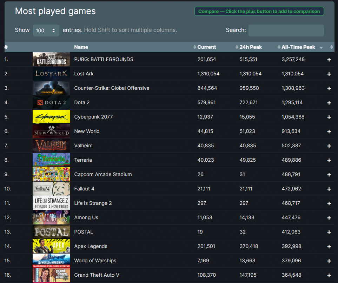Focus the Search input field

286,31
